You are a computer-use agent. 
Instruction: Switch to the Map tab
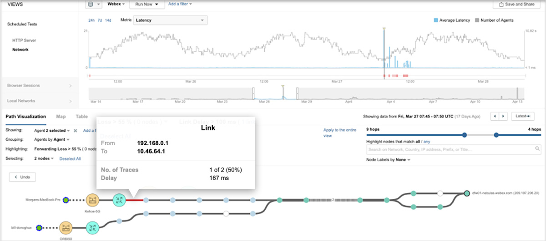pos(61,117)
